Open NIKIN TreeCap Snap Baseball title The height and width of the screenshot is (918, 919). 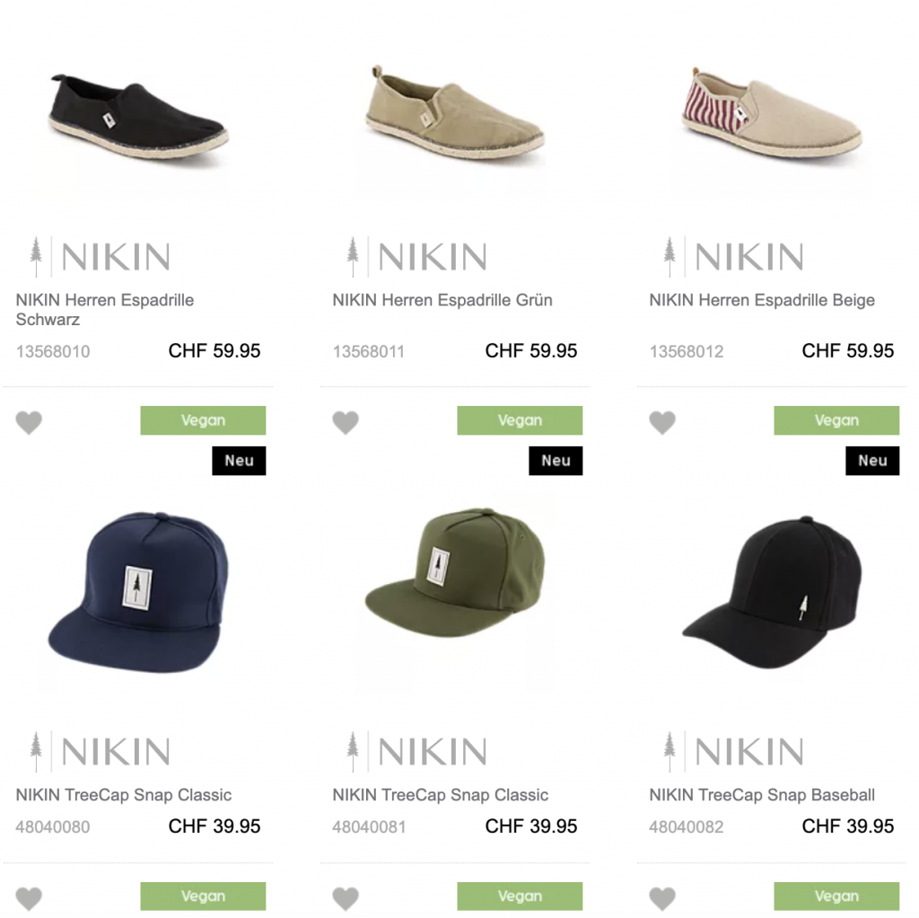click(761, 795)
